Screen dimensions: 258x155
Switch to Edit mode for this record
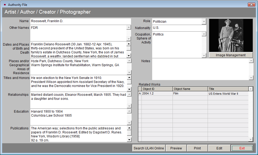[219, 148]
